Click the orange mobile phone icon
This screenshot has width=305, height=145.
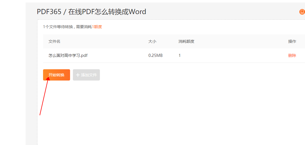[x=302, y=12]
